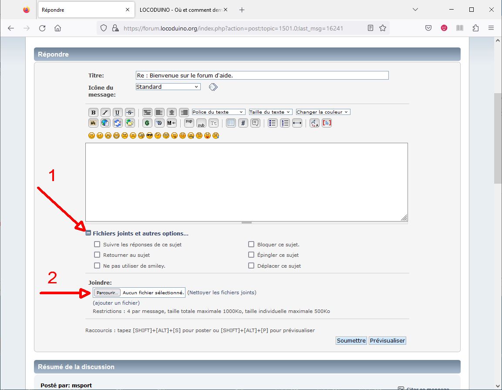Open Firefox application hamburger menu
Screen dimensions: 502x390
491,28
